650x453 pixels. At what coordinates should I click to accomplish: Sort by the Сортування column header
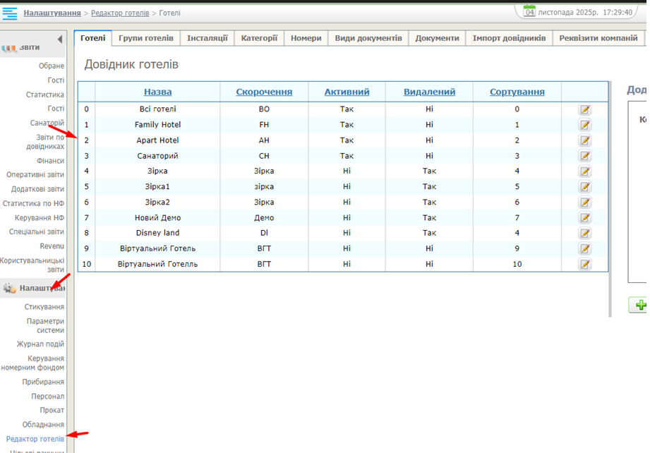click(x=517, y=92)
